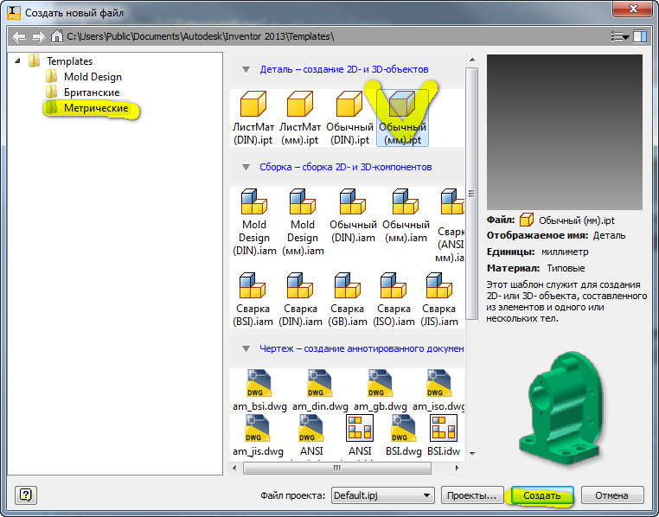Screen dimensions: 659x517
Task: Collapse the Templates tree node
Action: coord(17,61)
